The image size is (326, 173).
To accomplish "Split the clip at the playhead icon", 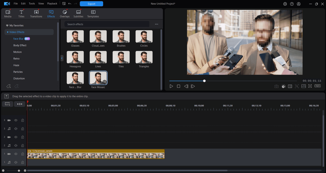I will point(20,104).
